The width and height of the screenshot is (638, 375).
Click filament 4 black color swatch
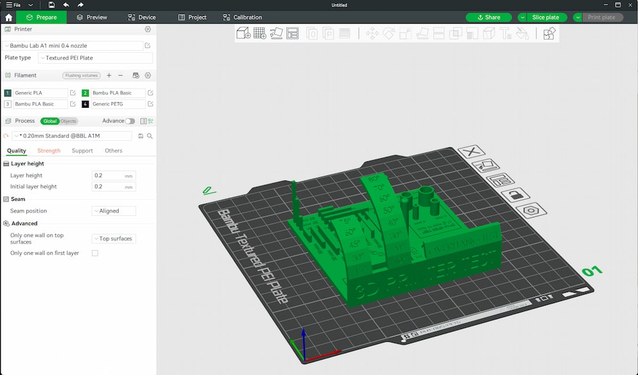point(85,104)
